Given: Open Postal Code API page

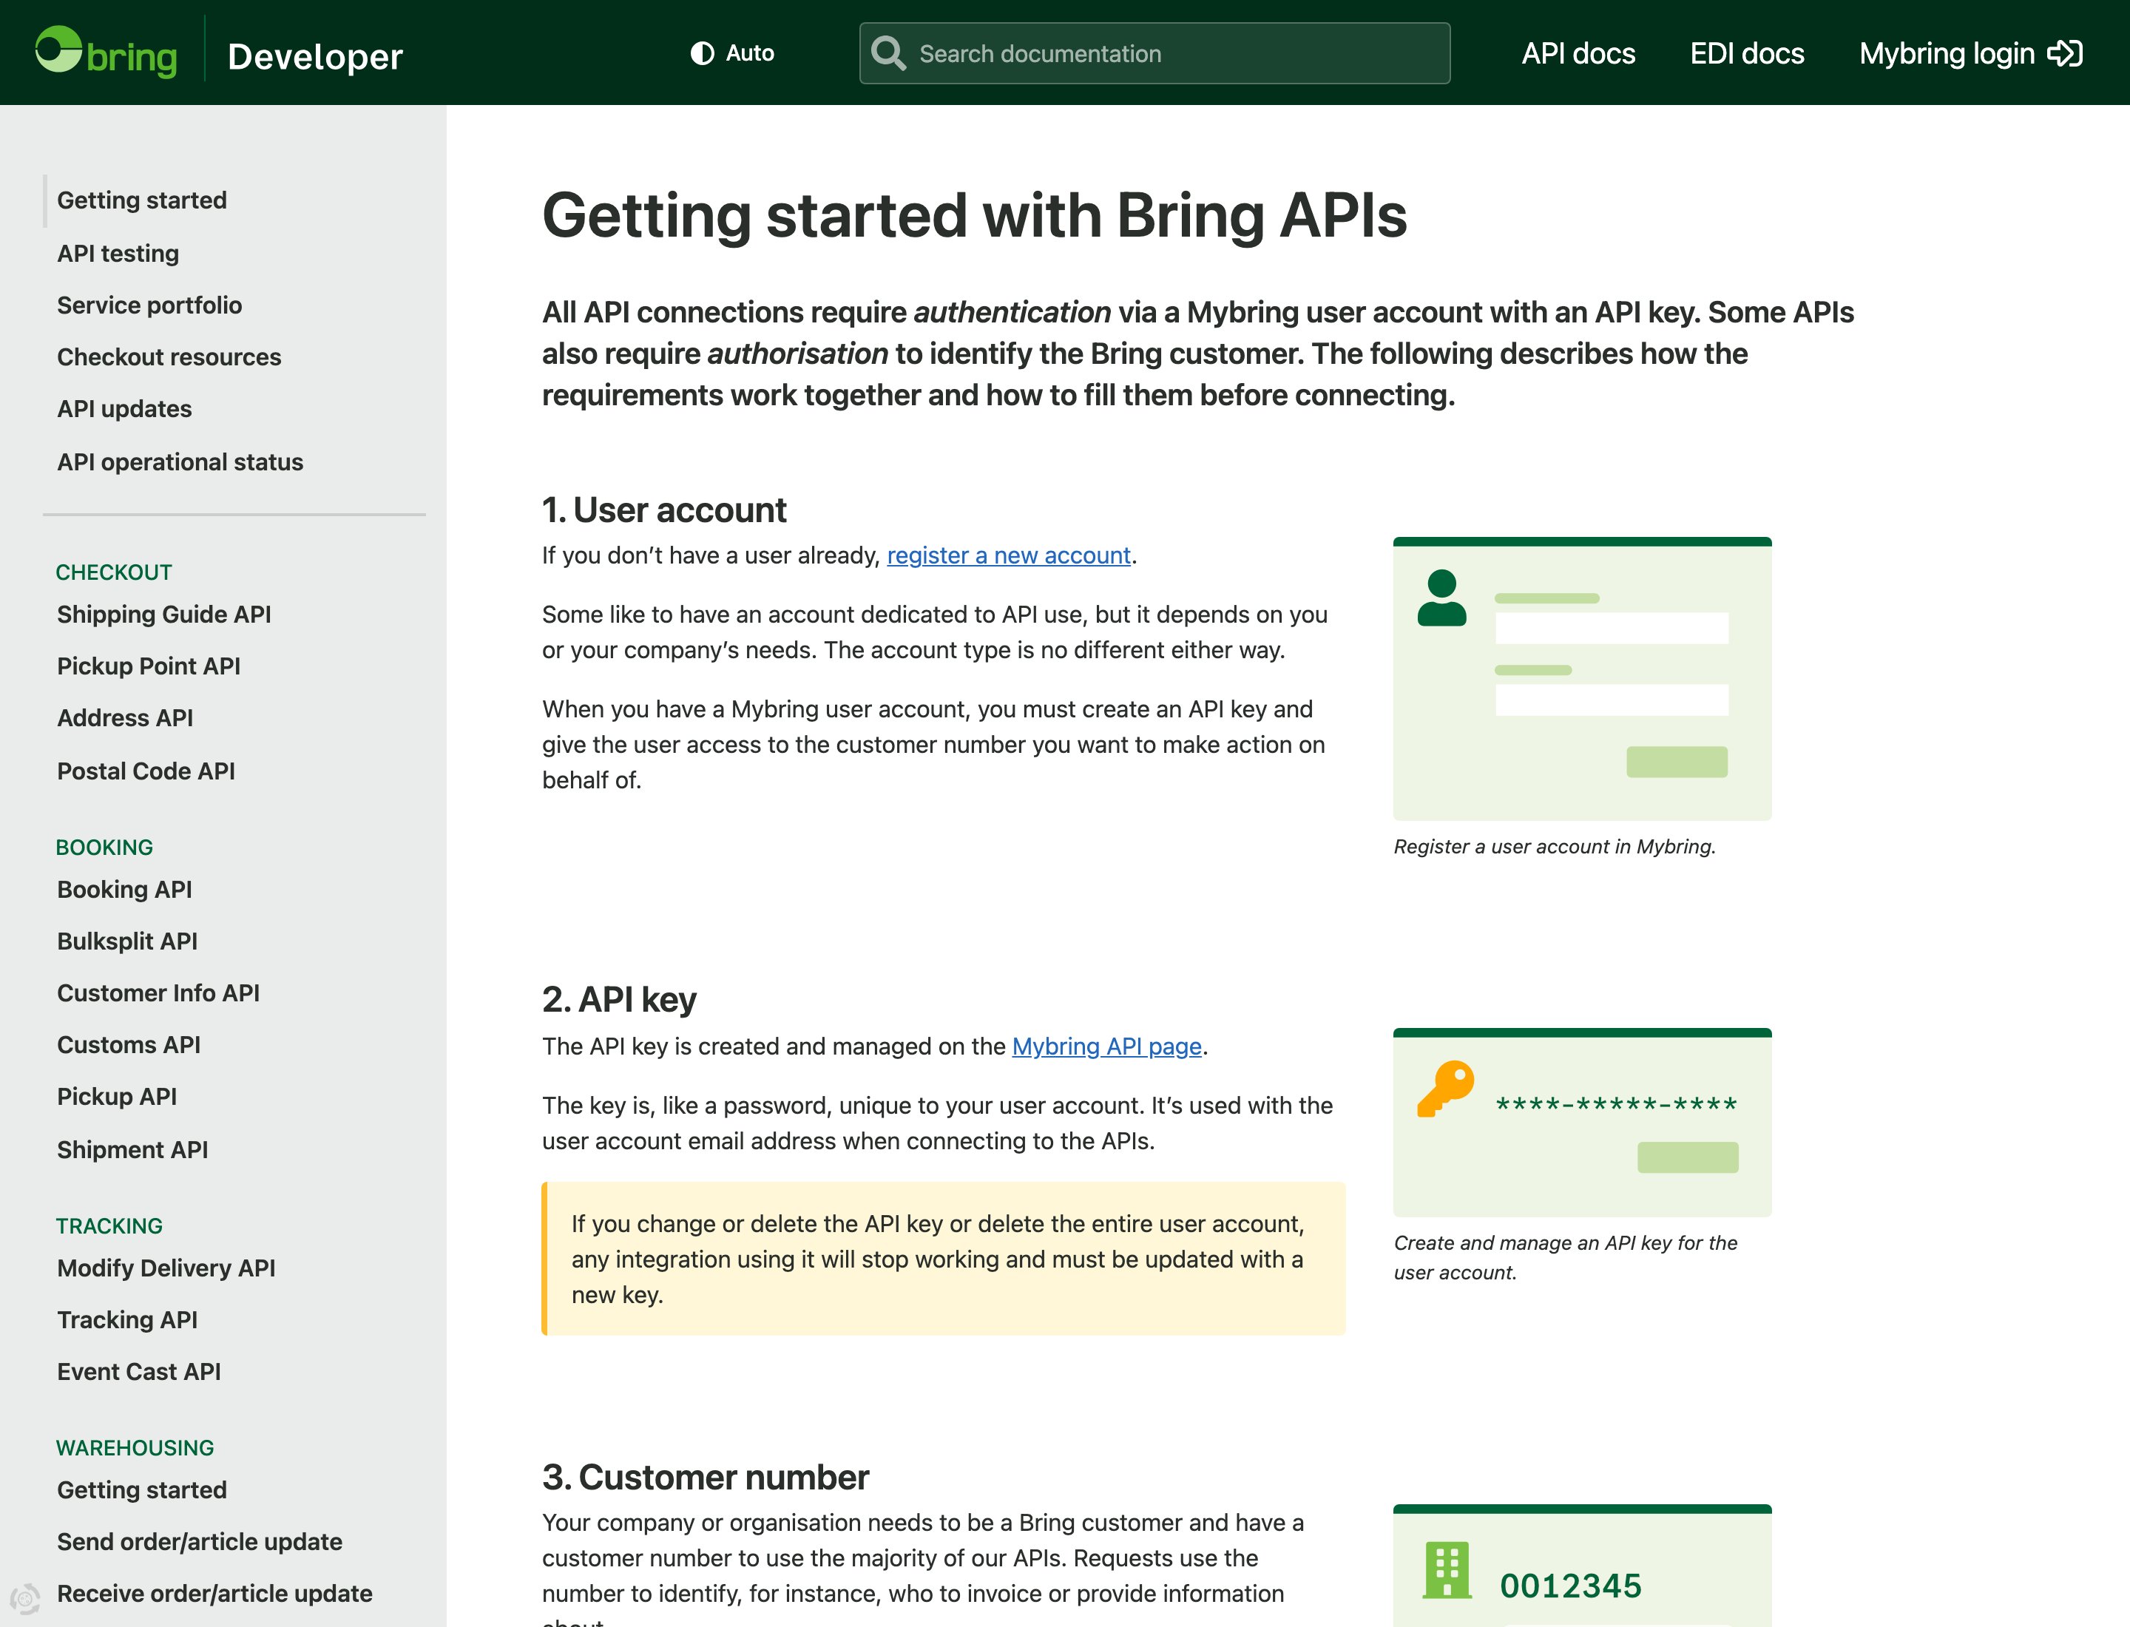Looking at the screenshot, I should tap(145, 771).
